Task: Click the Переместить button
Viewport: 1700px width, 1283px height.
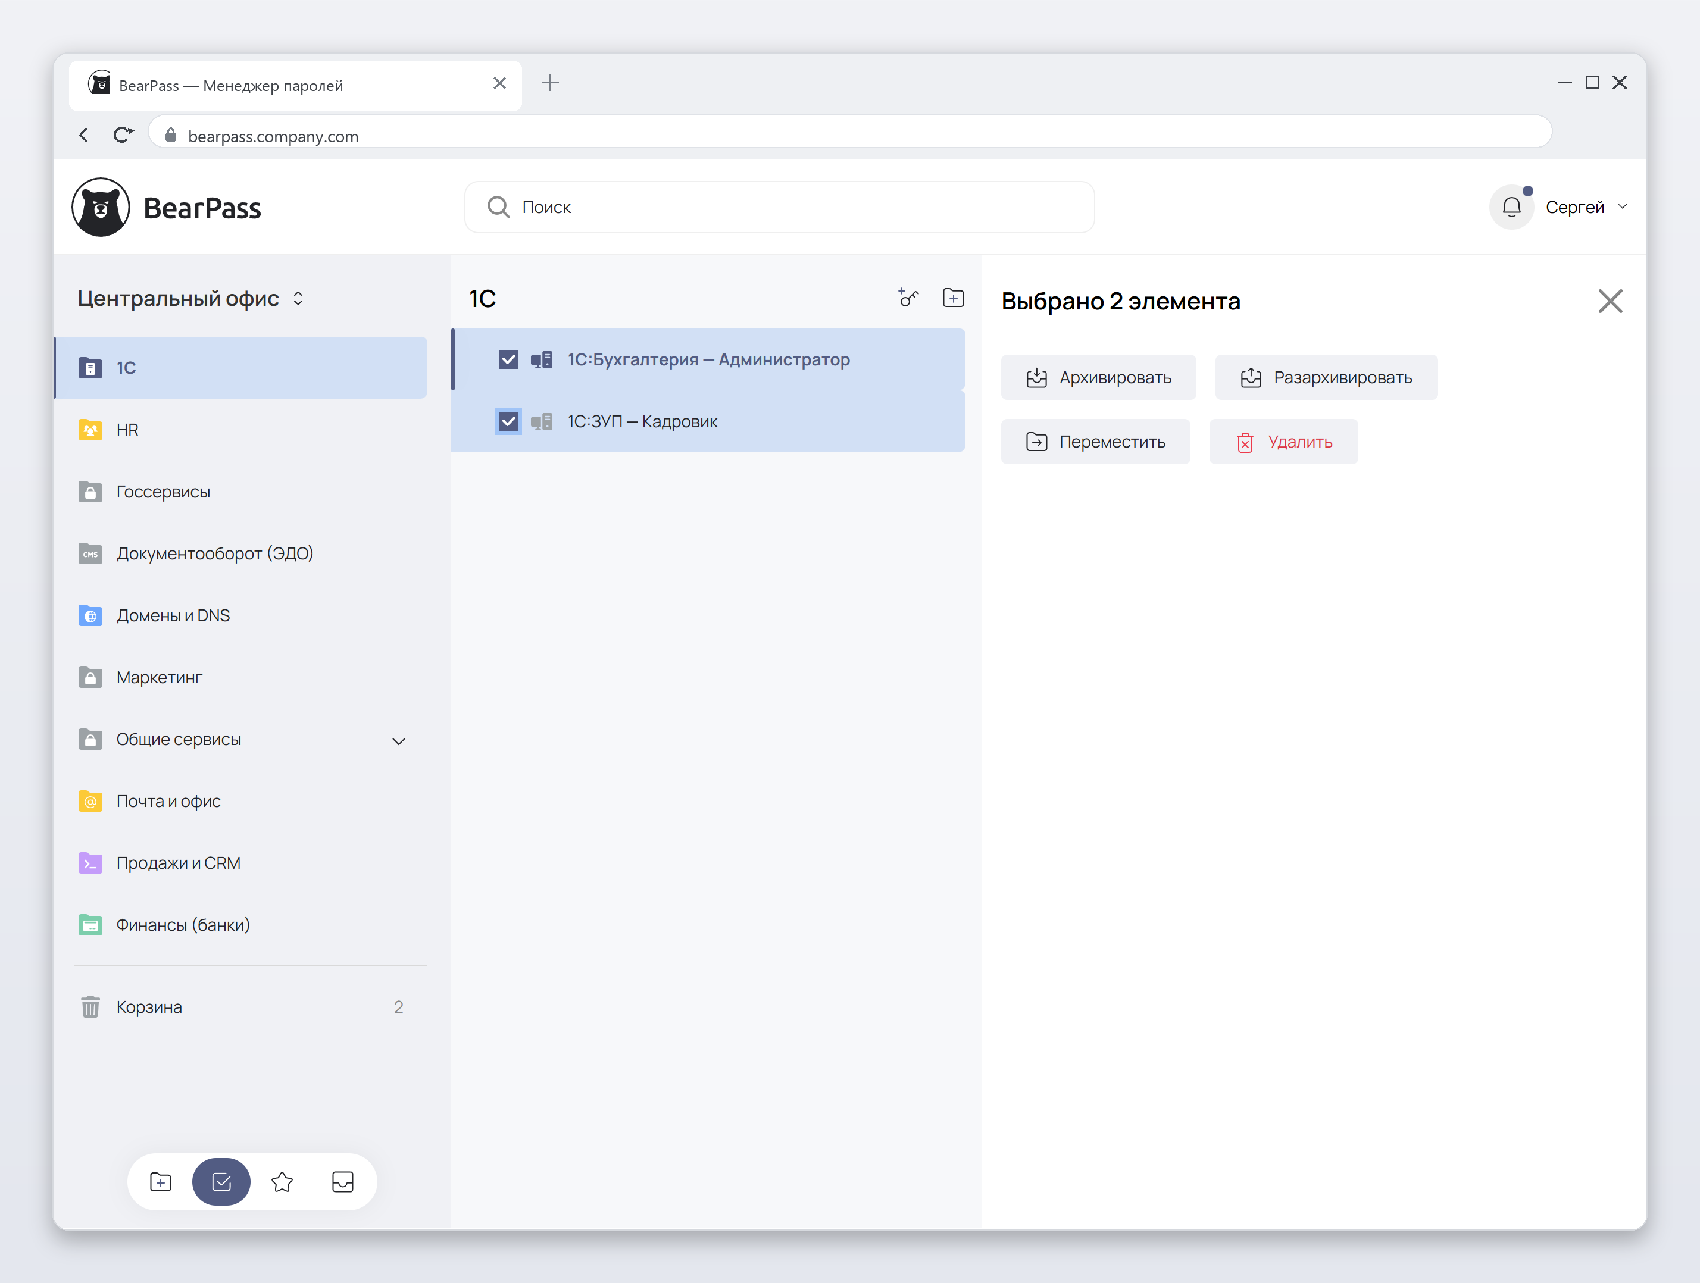Action: (1095, 442)
